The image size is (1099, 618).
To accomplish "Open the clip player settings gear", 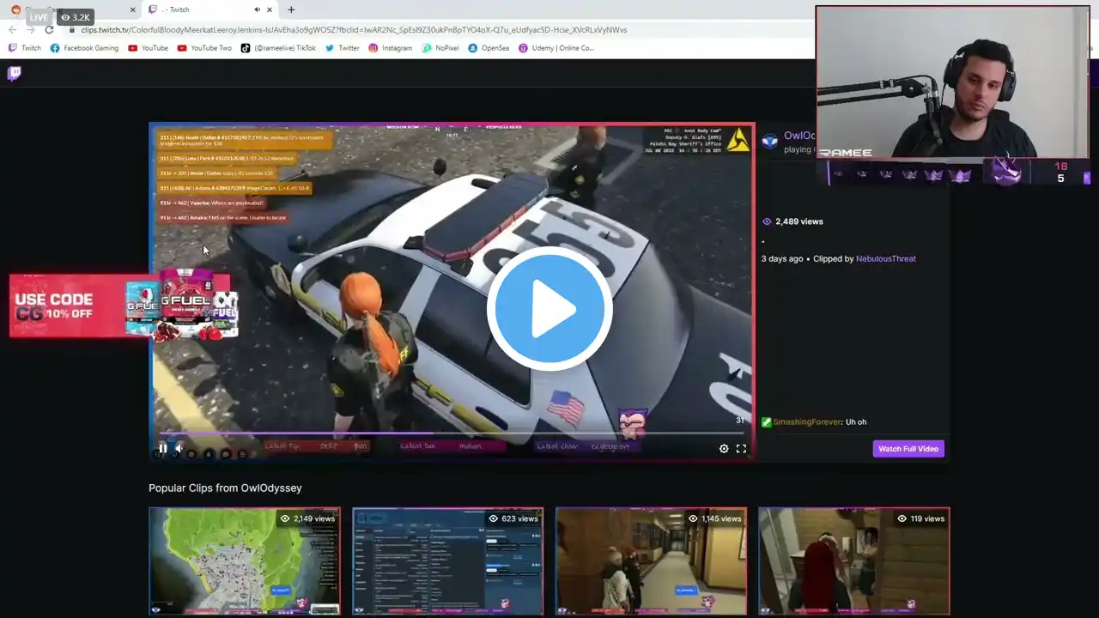I will coord(724,448).
